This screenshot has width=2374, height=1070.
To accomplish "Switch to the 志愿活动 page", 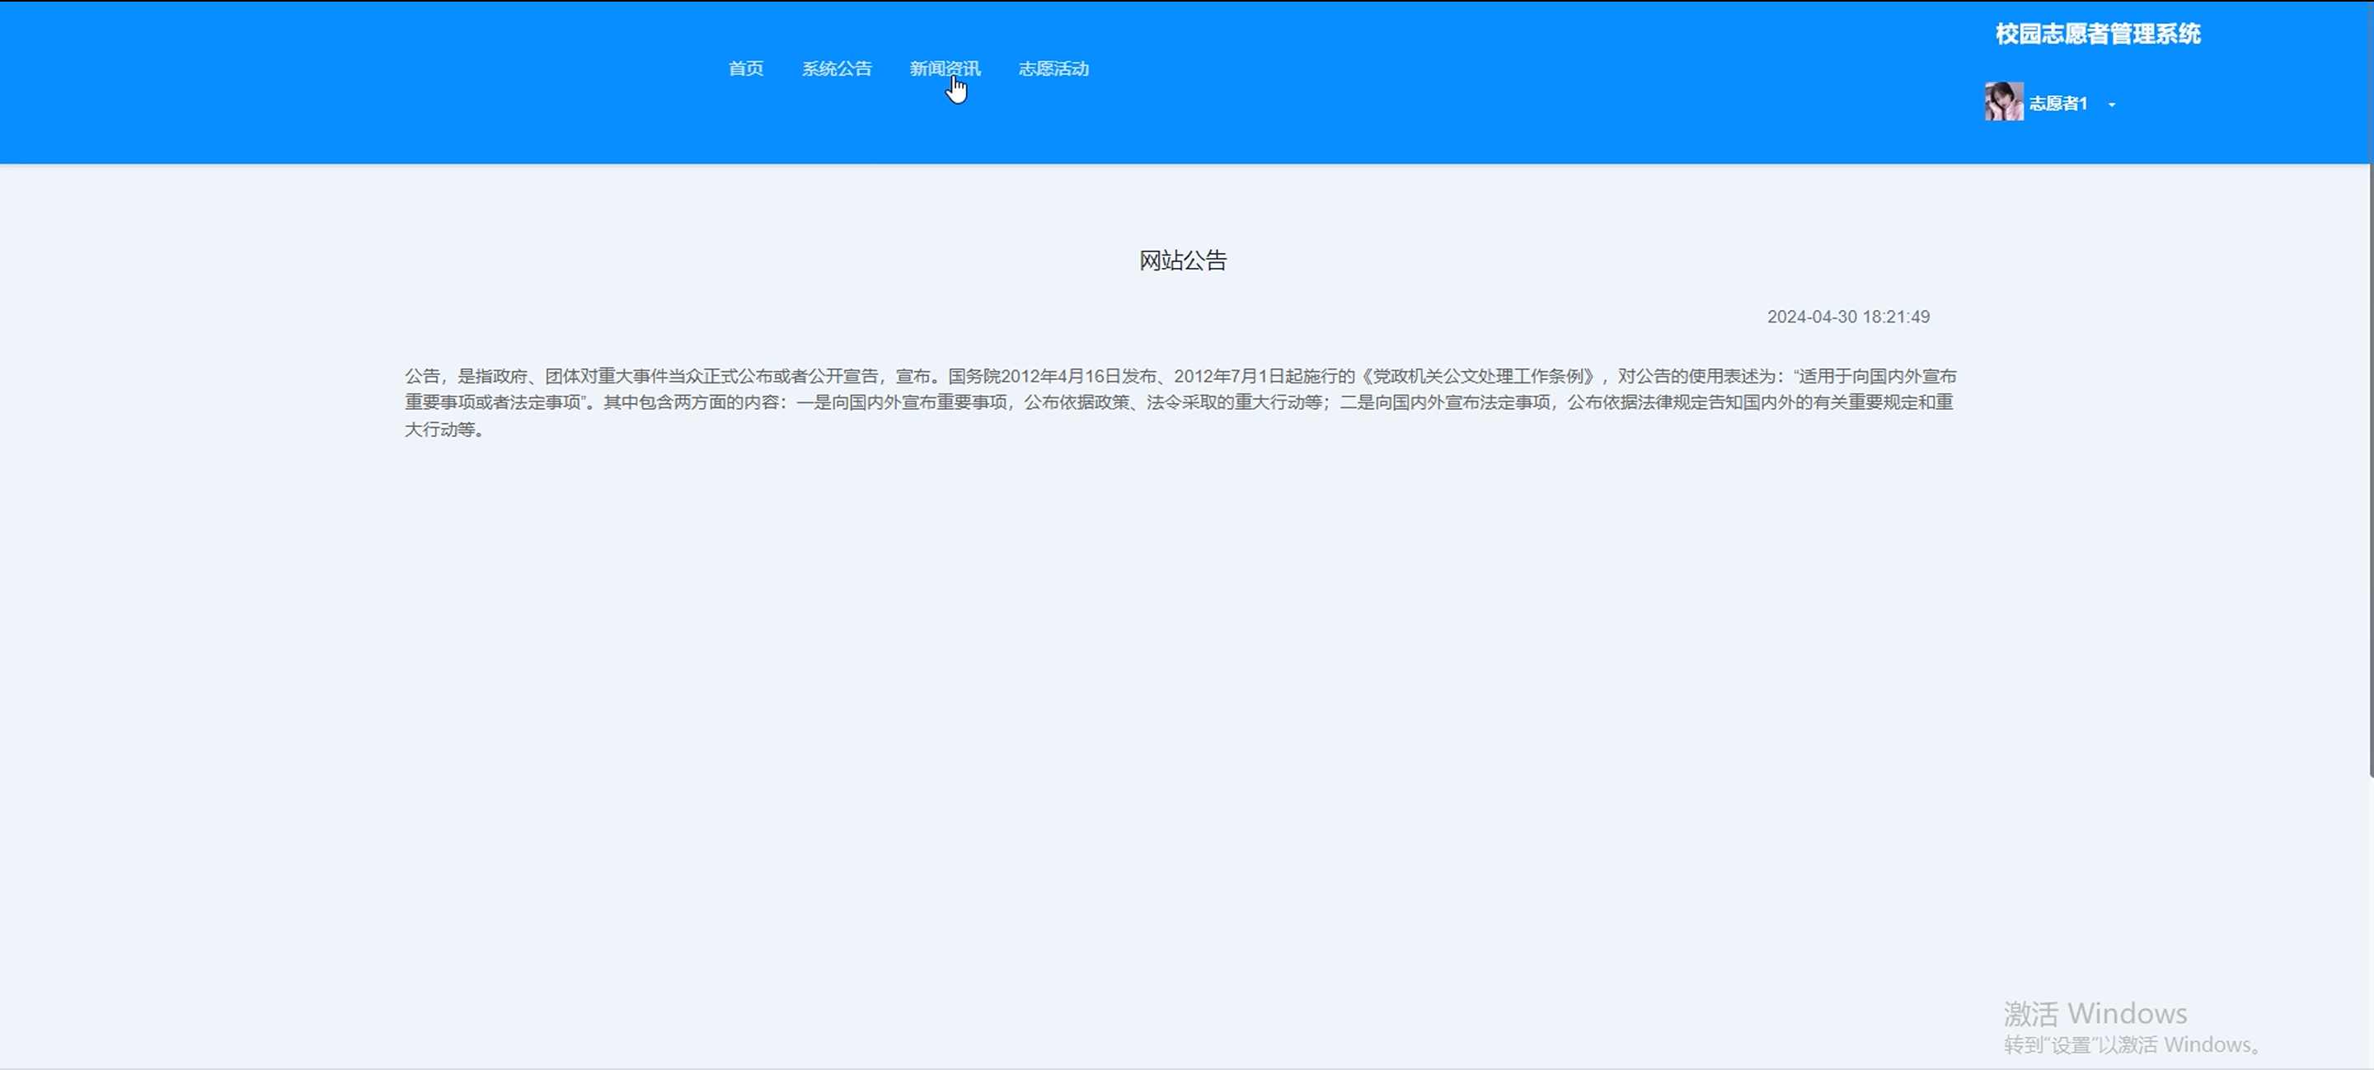I will pos(1053,69).
